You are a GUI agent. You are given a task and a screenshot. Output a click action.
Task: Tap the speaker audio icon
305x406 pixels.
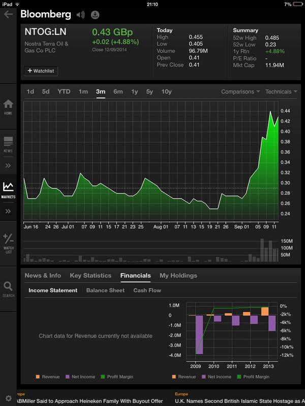(x=81, y=15)
